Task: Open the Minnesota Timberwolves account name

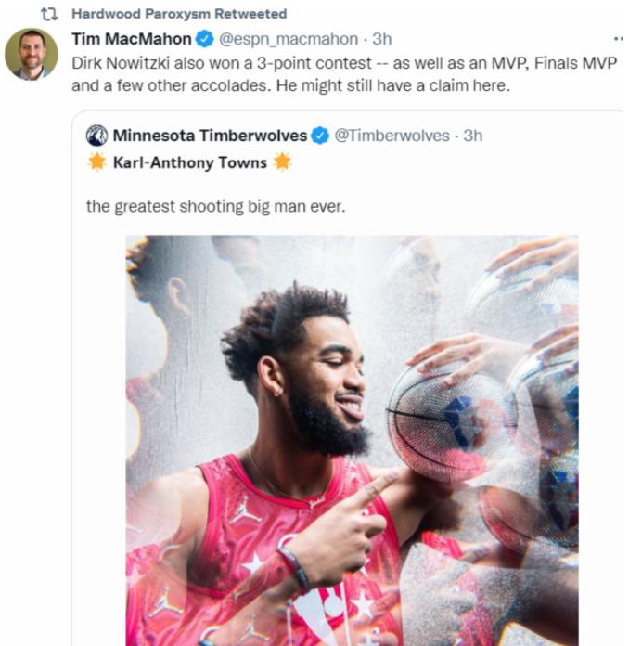Action: click(210, 136)
